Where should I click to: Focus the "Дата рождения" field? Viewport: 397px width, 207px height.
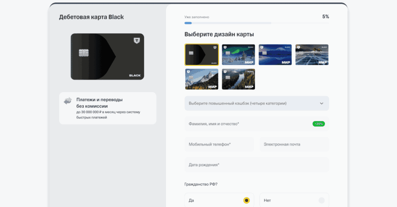(x=257, y=165)
